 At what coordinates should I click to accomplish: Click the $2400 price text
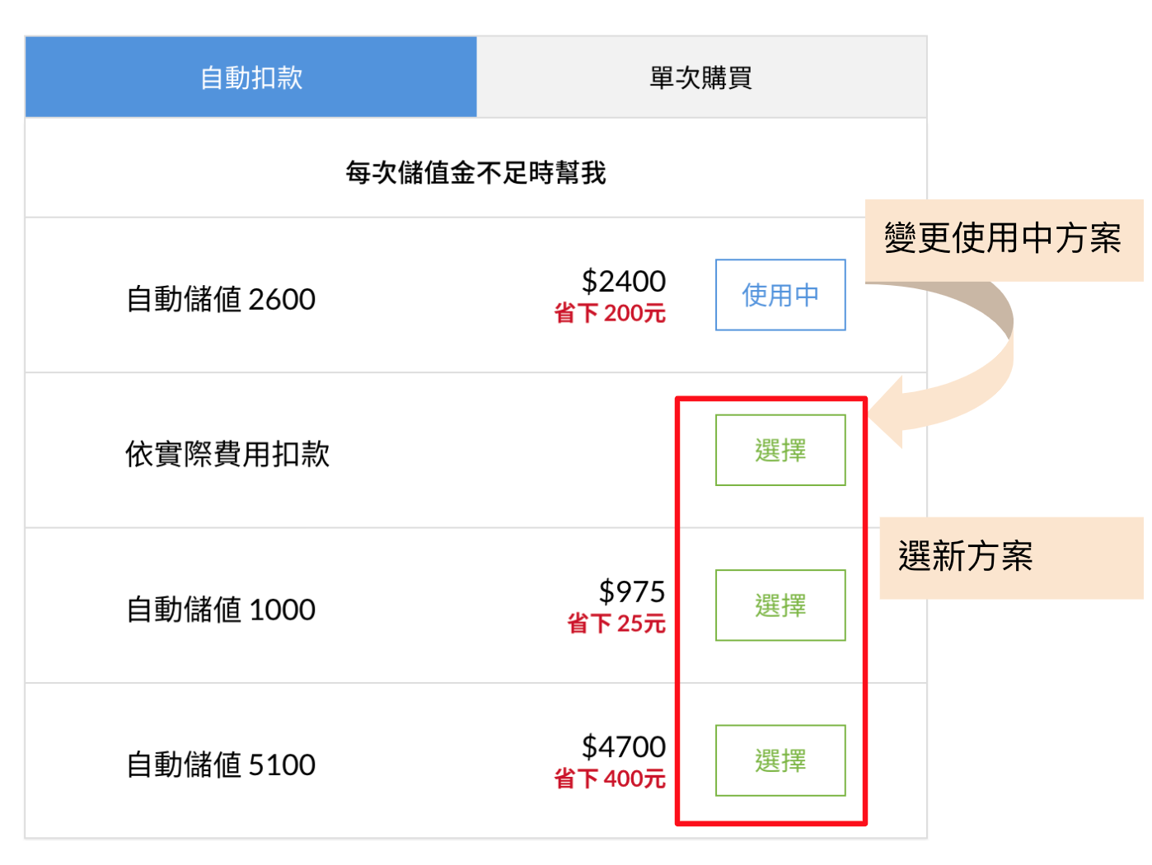[623, 282]
